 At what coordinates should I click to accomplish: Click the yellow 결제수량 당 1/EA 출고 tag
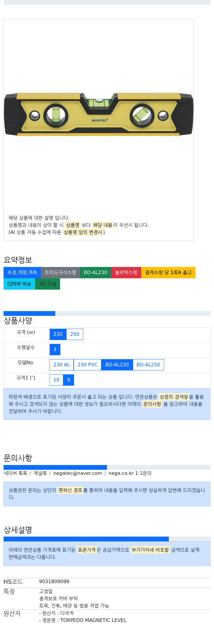coord(168,273)
